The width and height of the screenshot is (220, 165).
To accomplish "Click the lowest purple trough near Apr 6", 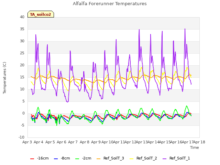I will [x=67, y=102].
